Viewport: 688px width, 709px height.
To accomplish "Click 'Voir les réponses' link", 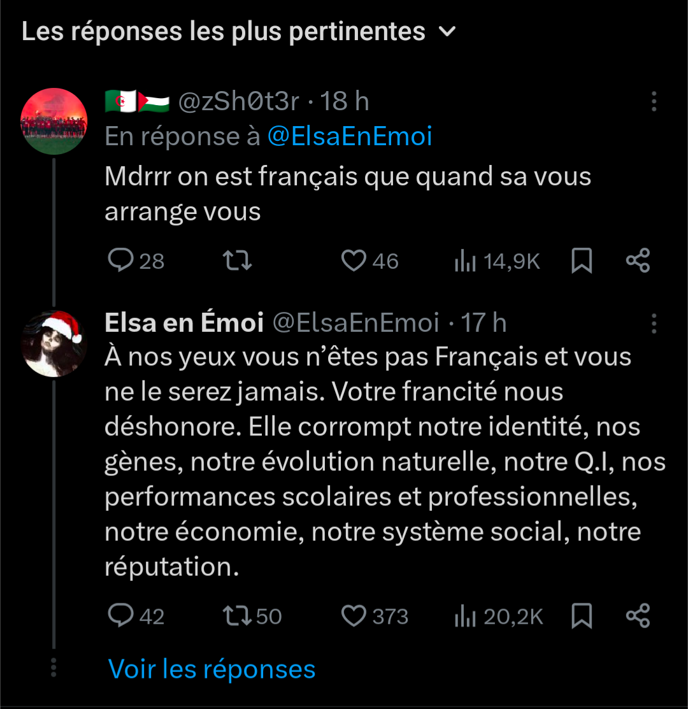I will pos(212,670).
